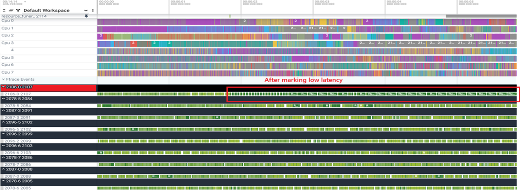Image resolution: width=528 pixels, height=190 pixels.
Task: Click the R slice at start of 2096-6 2103 track
Action: (101, 152)
